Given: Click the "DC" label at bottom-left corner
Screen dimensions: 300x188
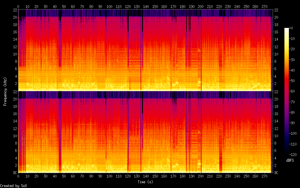Looking at the screenshot, I should [x=14, y=173].
